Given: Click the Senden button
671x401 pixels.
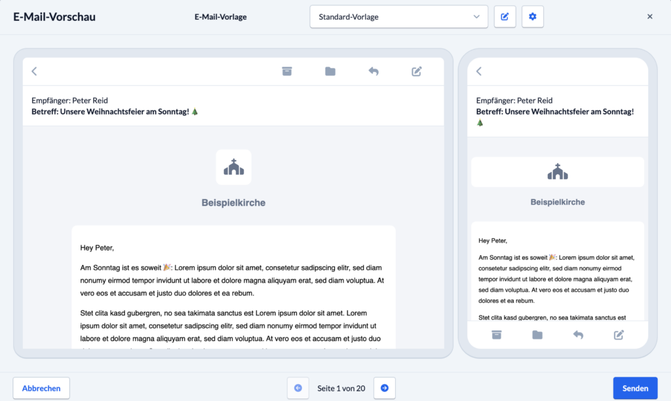Looking at the screenshot, I should (635, 388).
